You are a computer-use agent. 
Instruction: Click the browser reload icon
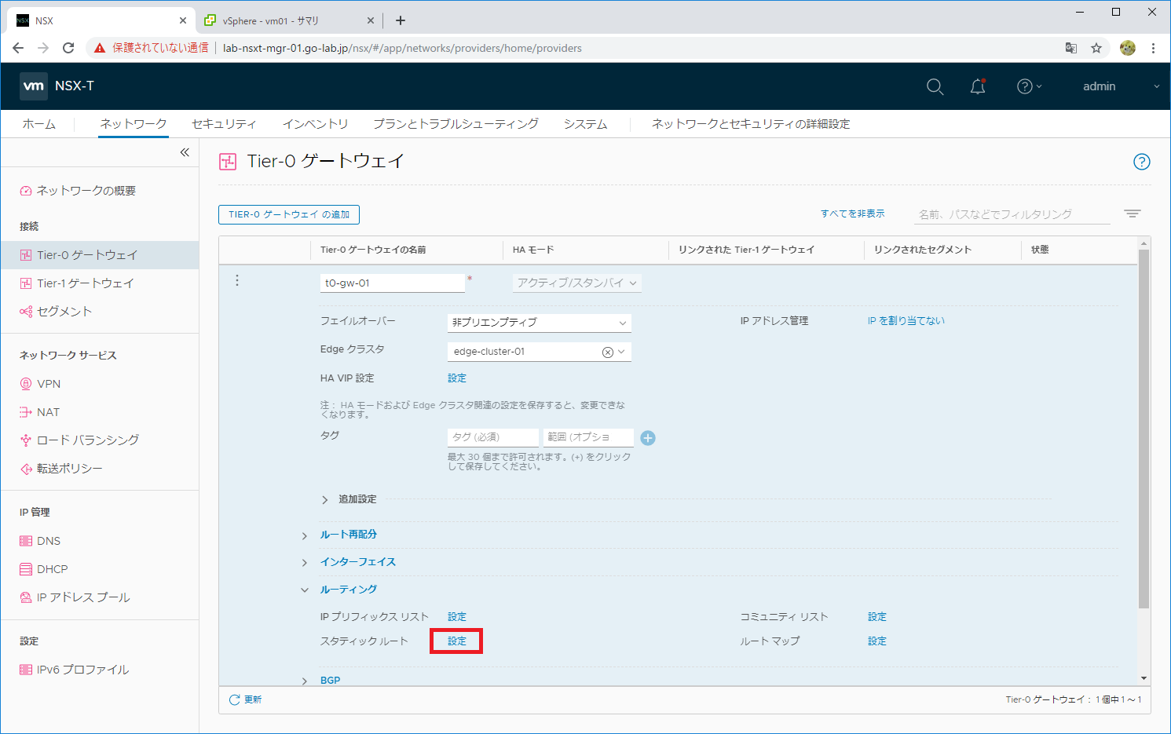point(68,48)
